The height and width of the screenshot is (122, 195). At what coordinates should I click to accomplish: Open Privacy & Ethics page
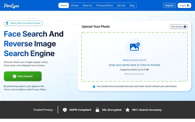click(x=105, y=5)
